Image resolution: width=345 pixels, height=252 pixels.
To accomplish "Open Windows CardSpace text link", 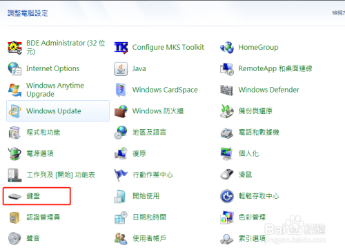I will (165, 90).
